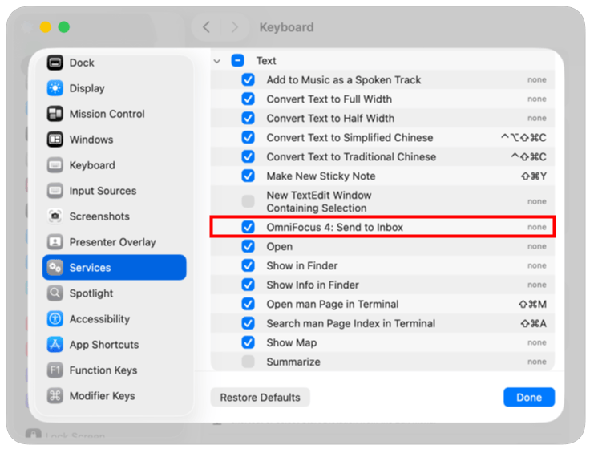This screenshot has width=590, height=449.
Task: Go back with the toolbar chevron
Action: coord(206,27)
